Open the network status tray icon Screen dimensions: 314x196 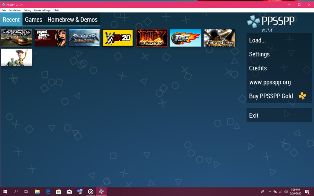280,192
